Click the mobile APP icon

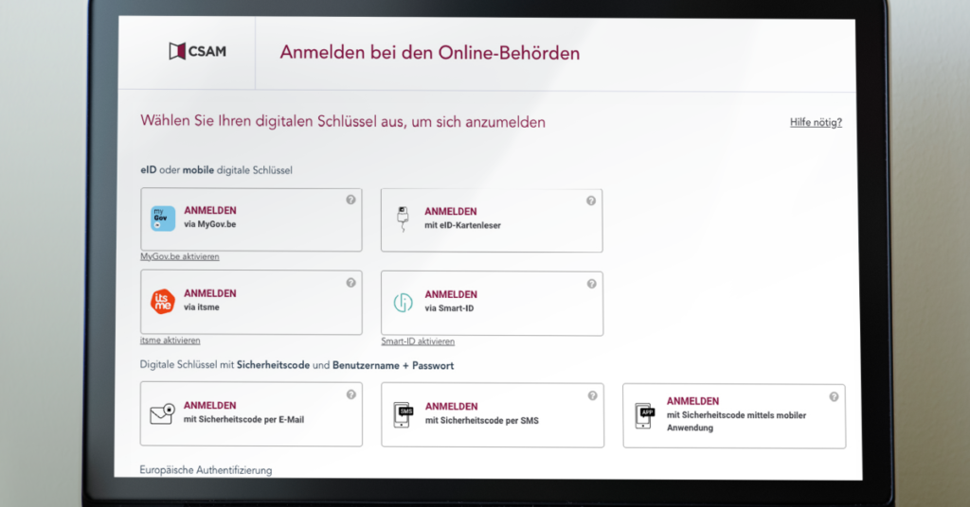click(645, 414)
